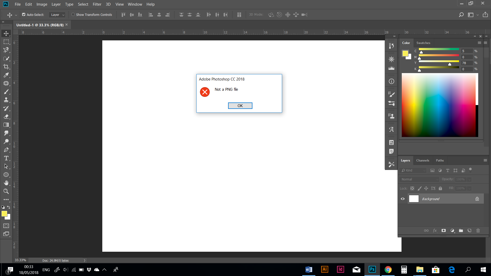Hide the Background layer with eye icon
Screen dimensions: 491x276
(x=403, y=199)
